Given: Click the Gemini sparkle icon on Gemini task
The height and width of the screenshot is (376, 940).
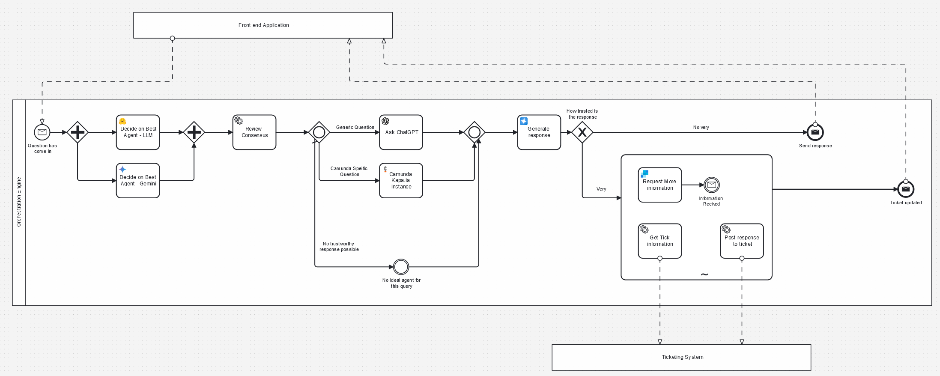Looking at the screenshot, I should tap(122, 170).
